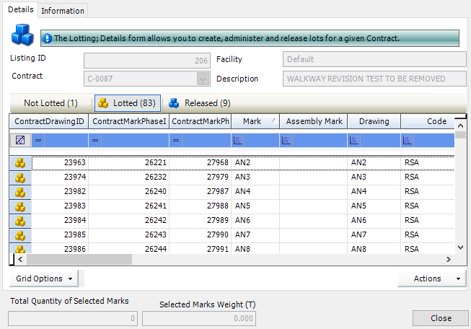The height and width of the screenshot is (329, 471).
Task: Click the Drawing column filter operator icon
Action: 353,140
